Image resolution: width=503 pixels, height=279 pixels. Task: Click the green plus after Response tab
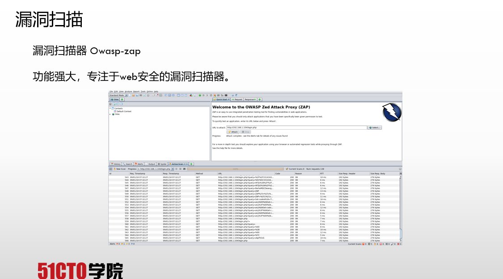coord(260,99)
